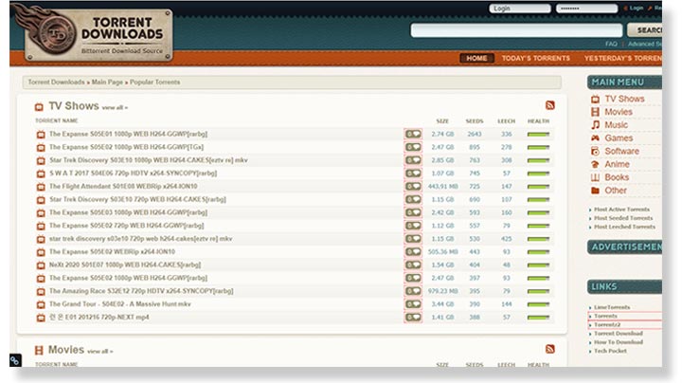Click TV icon beside The Grand Tour row

click(x=41, y=304)
